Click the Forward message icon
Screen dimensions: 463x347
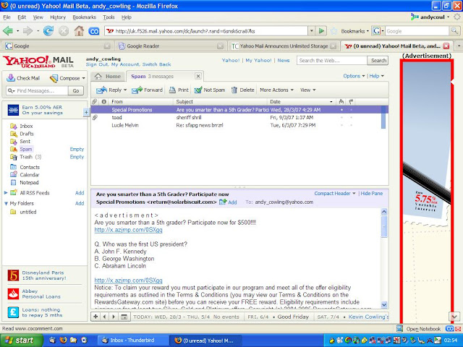click(137, 90)
